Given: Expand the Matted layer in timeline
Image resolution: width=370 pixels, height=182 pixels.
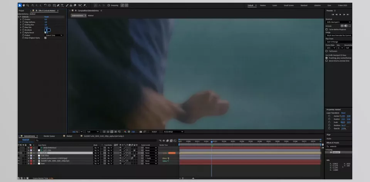Looking at the screenshot, I should coord(29,153).
